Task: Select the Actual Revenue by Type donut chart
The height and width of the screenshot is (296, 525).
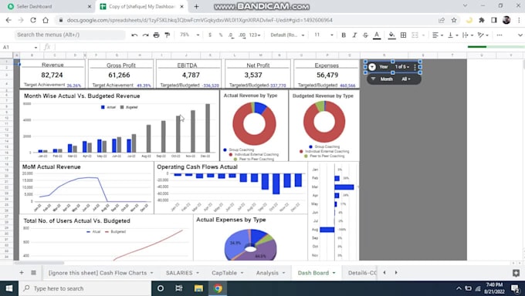Action: (254, 126)
